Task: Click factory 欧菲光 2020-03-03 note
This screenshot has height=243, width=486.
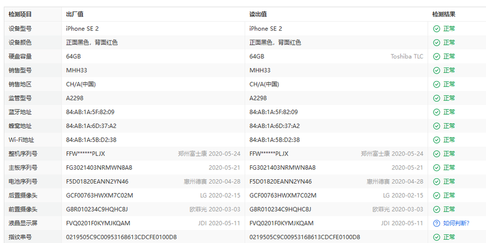Action: [215, 210]
